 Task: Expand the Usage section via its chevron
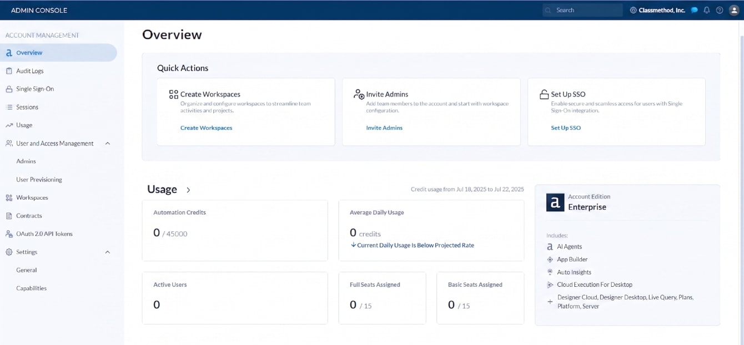[x=188, y=189]
